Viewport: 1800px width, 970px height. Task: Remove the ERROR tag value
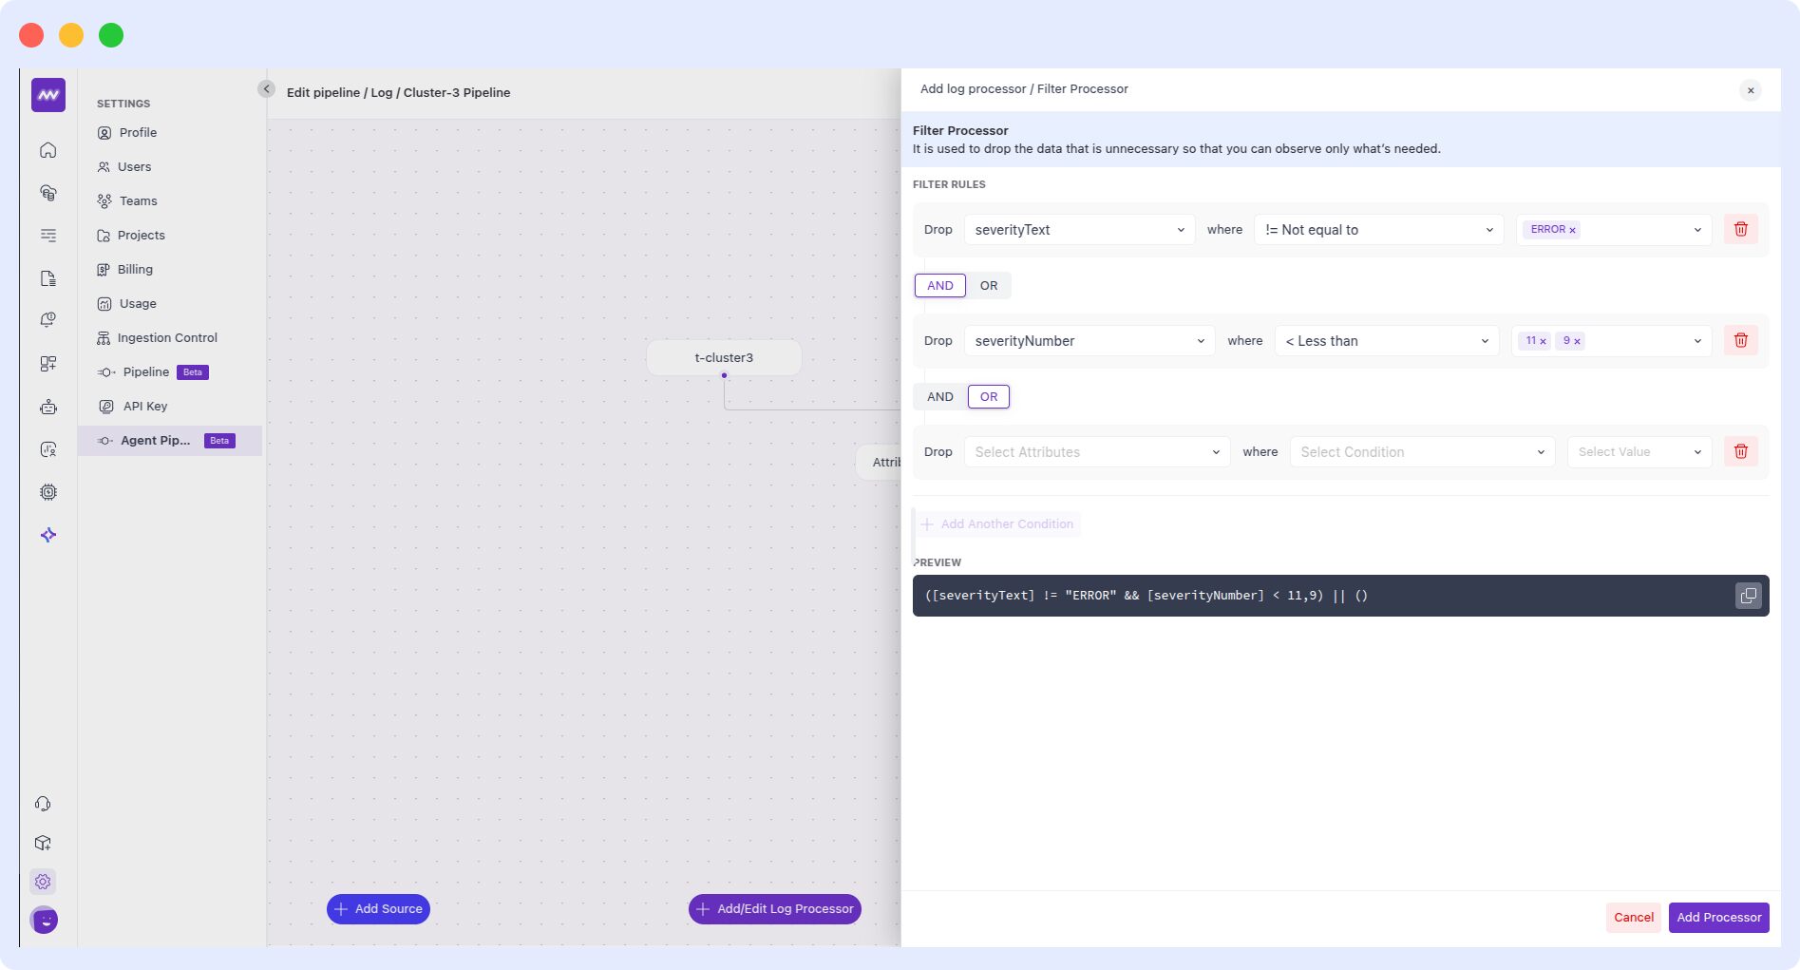[1572, 230]
